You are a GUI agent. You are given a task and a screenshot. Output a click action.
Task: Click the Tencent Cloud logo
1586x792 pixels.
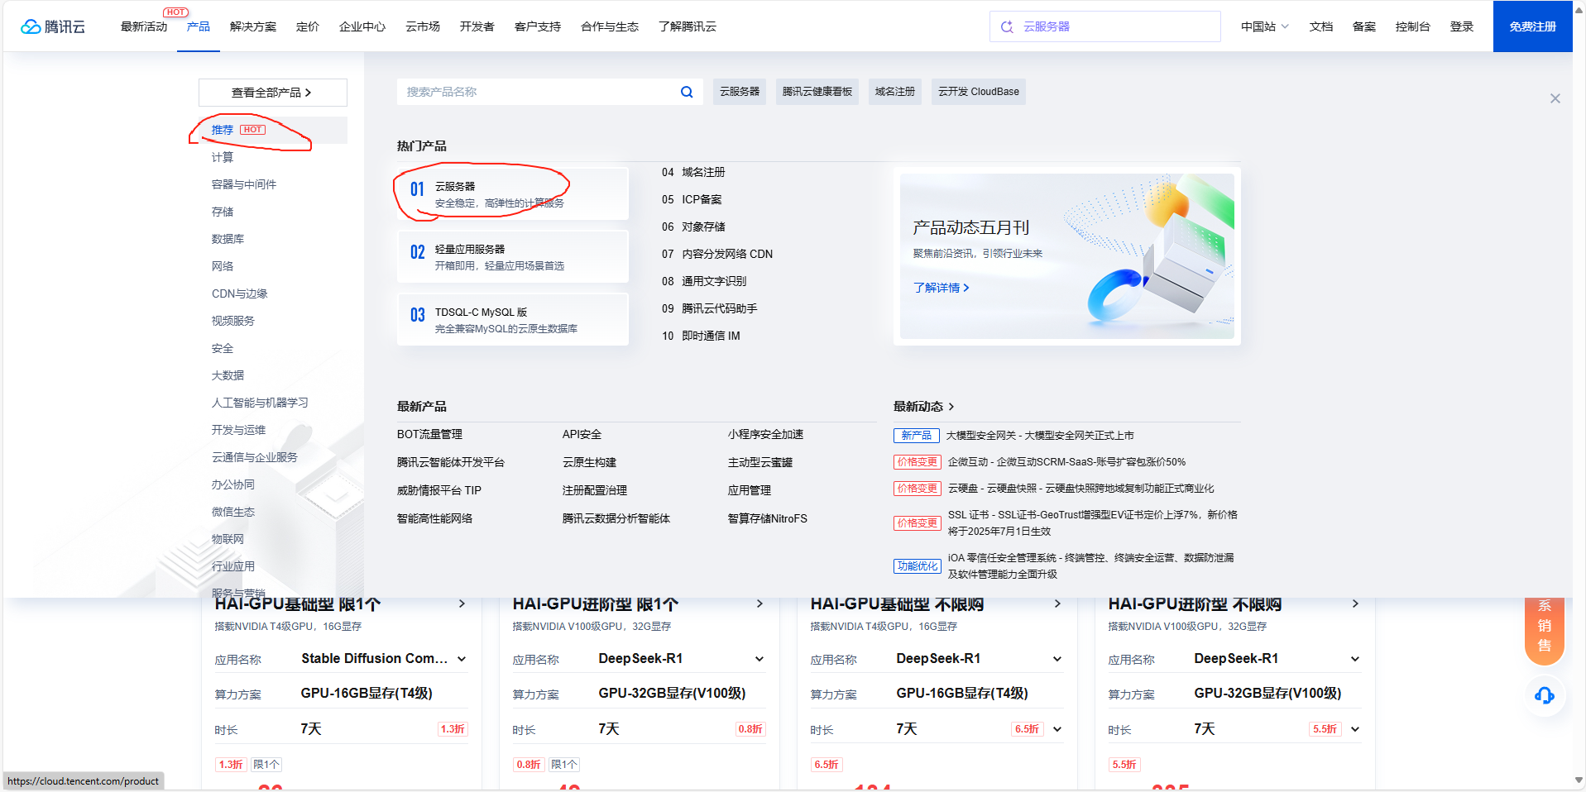tap(53, 26)
